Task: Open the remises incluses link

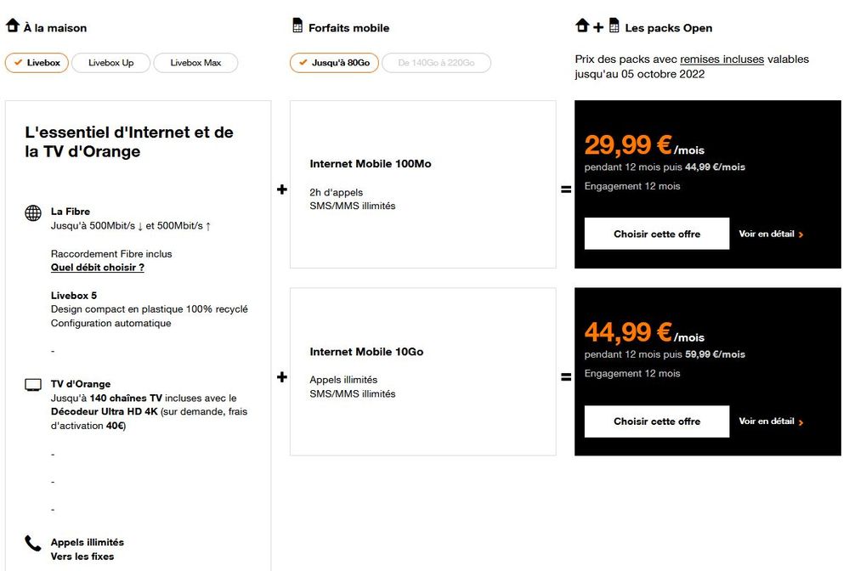Action: coord(722,59)
